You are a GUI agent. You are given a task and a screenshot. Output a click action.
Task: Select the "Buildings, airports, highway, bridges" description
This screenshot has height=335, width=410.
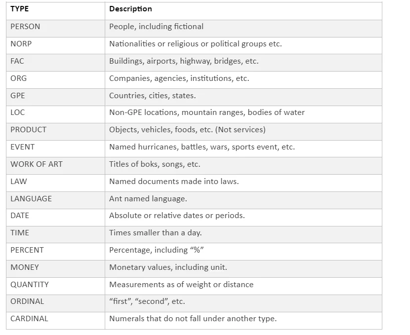coord(184,61)
